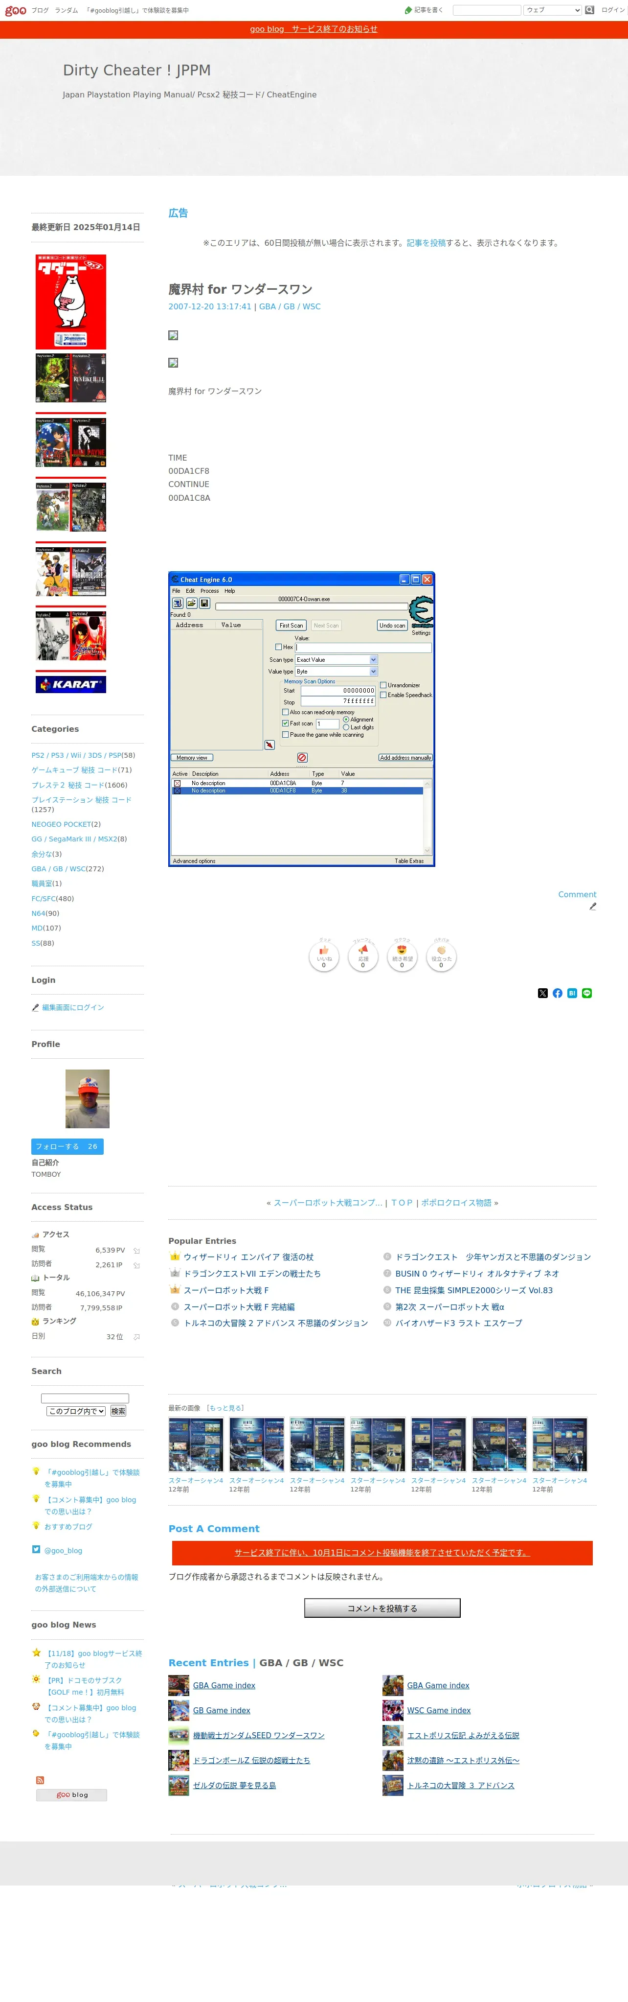The width and height of the screenshot is (628, 2002).
Task: Click the web search magnifier icon
Action: pos(589,10)
